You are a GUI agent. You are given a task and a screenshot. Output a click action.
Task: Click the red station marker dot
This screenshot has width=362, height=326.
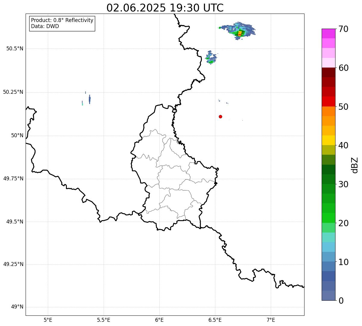(220, 116)
